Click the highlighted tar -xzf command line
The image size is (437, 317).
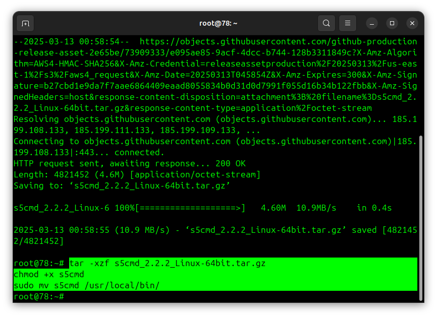click(168, 263)
